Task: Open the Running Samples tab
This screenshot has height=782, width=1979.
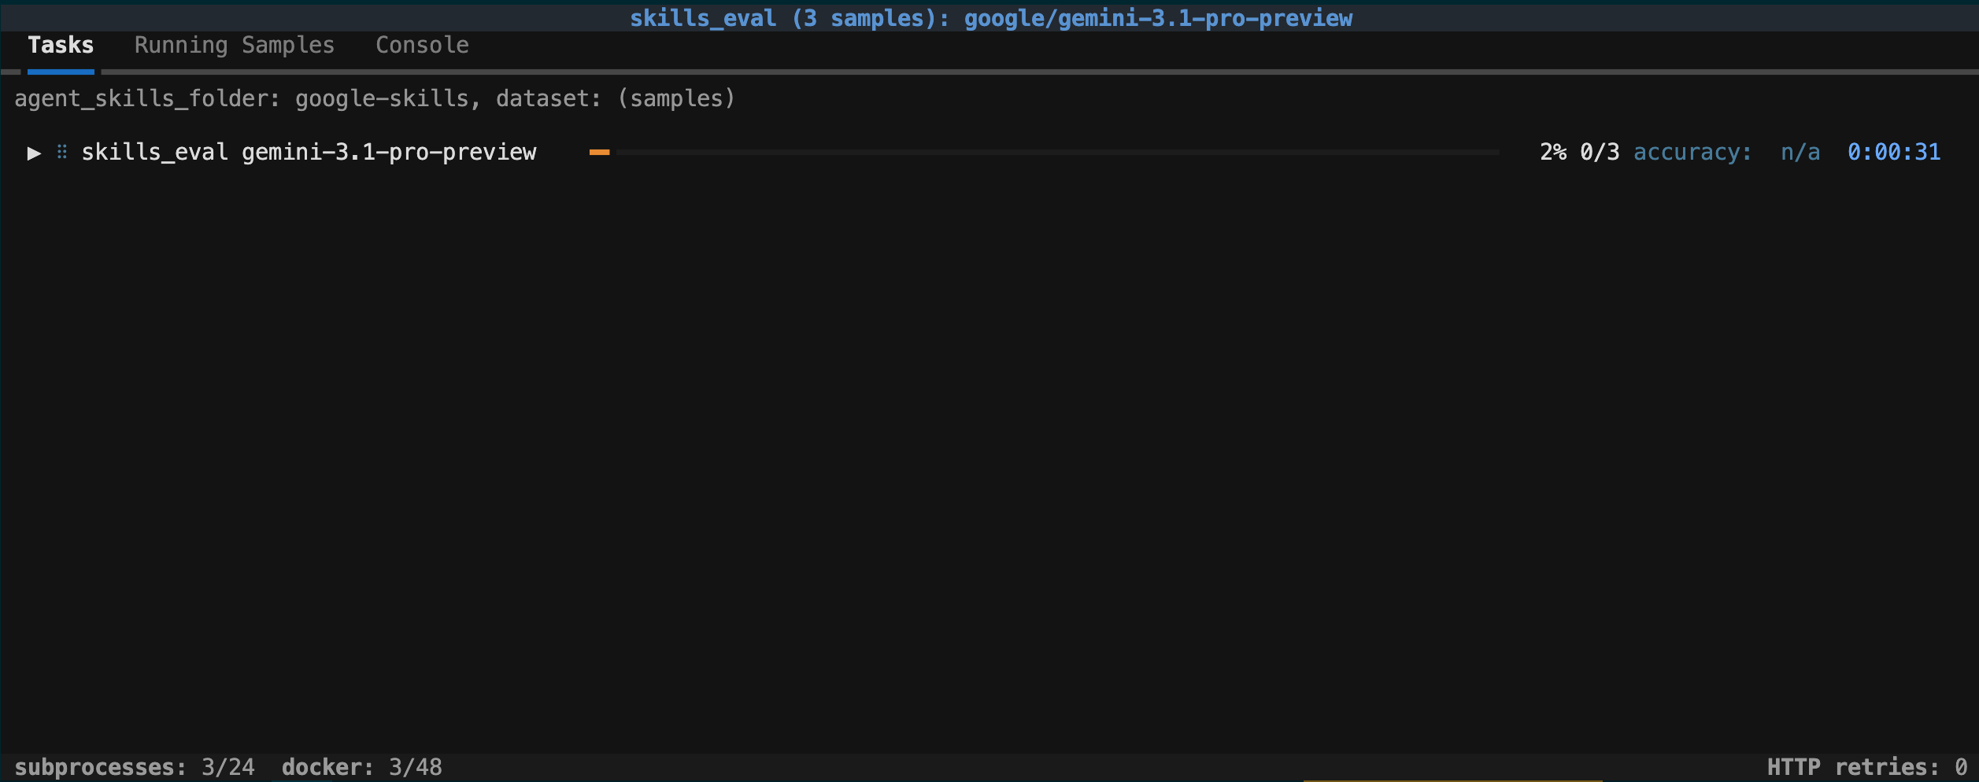Action: click(235, 46)
